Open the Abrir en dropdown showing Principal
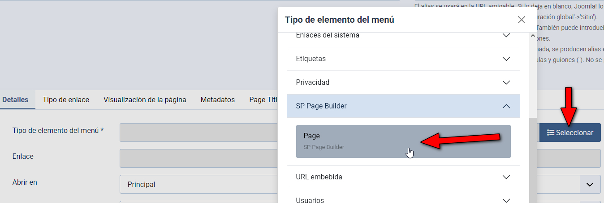This screenshot has height=203, width=604. click(x=197, y=184)
